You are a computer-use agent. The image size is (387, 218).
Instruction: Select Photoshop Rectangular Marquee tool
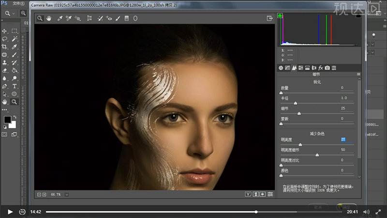tap(15, 31)
